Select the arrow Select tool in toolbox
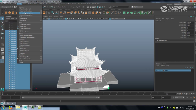 2,19
